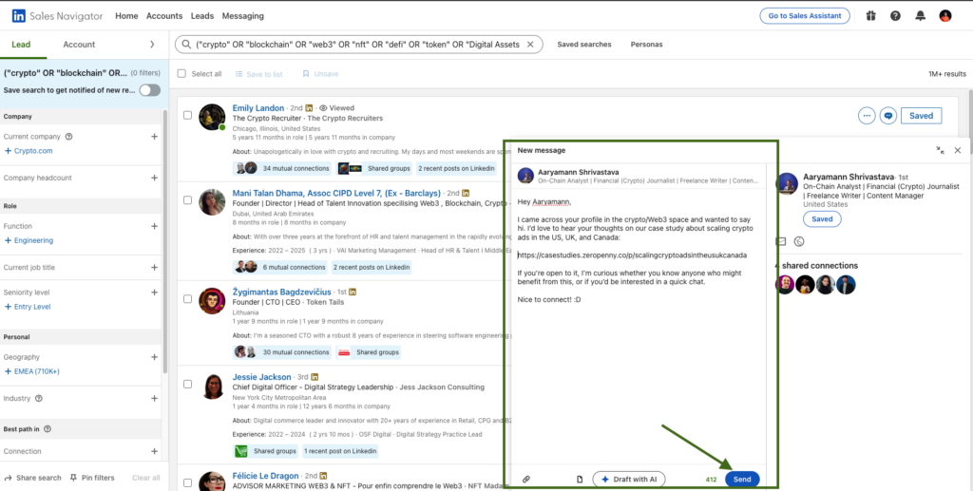The image size is (973, 491).
Task: Check the Select all checkbox
Action: (x=181, y=74)
